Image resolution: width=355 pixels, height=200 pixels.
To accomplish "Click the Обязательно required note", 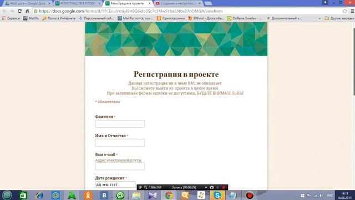I will click(108, 102).
